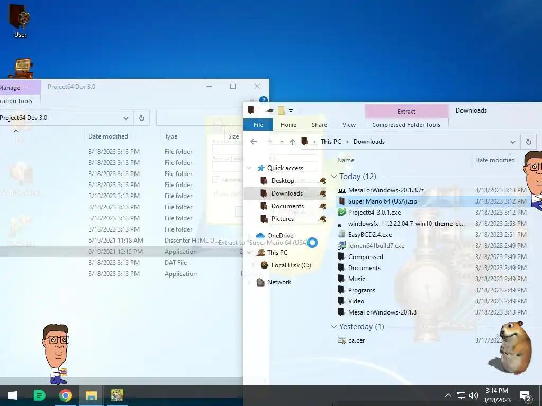Collapse the Yesterday (1) group
Screen dimensions: 542x406
(334, 327)
